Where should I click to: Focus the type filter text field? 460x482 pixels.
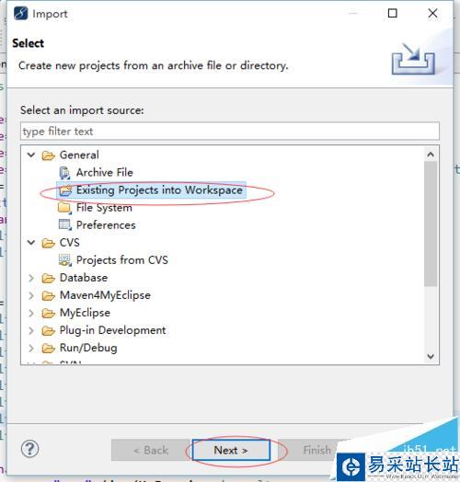[230, 132]
